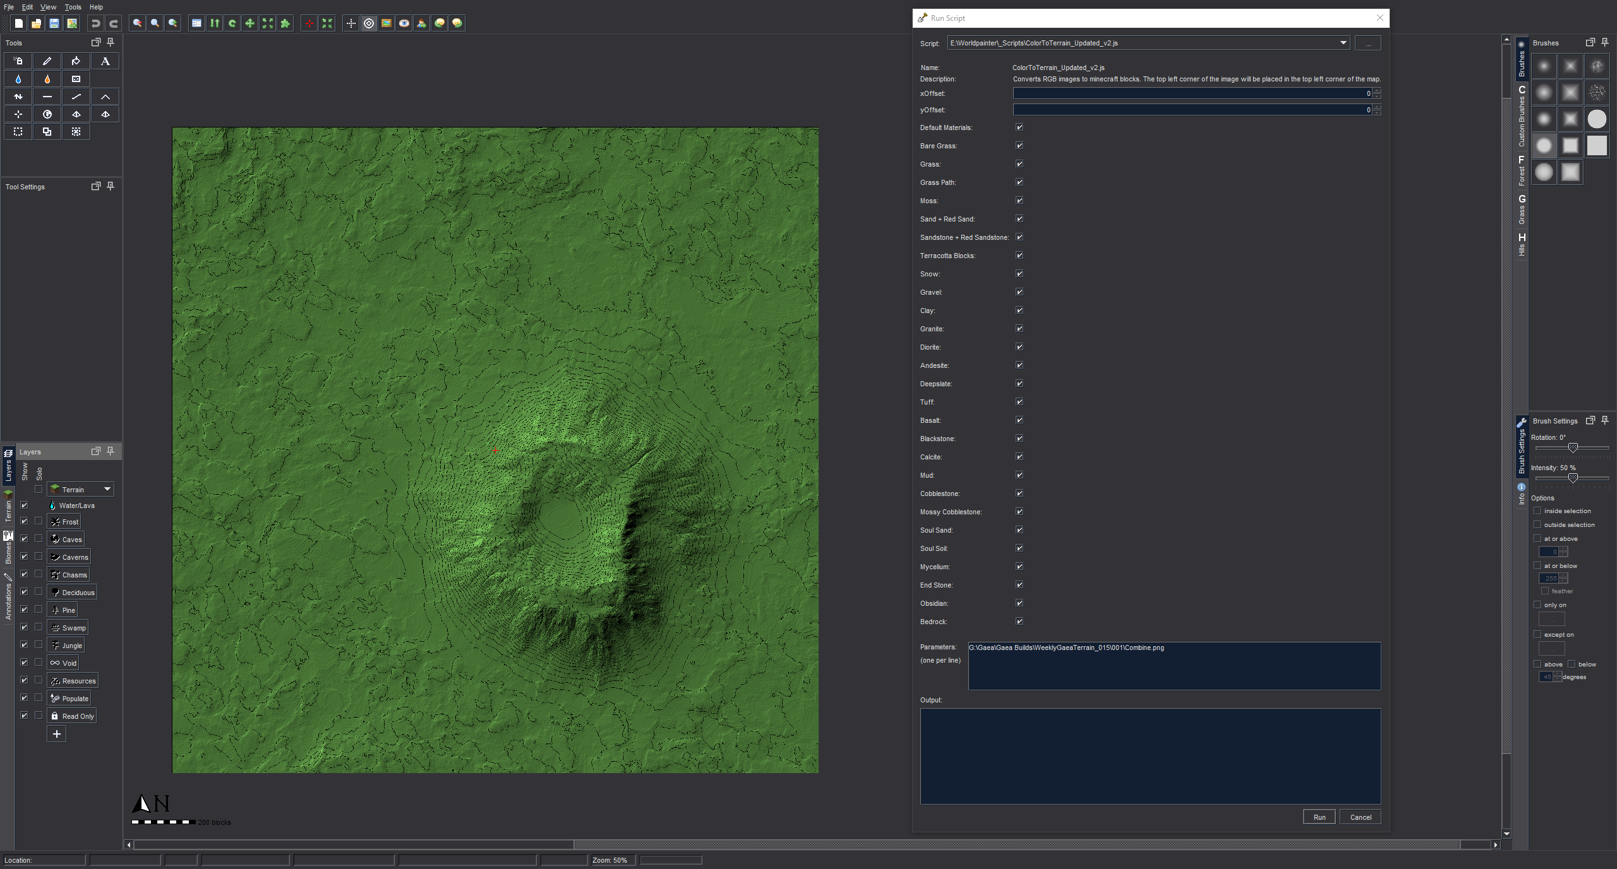1617x869 pixels.
Task: Adjust the Intensity slider handle
Action: point(1573,478)
